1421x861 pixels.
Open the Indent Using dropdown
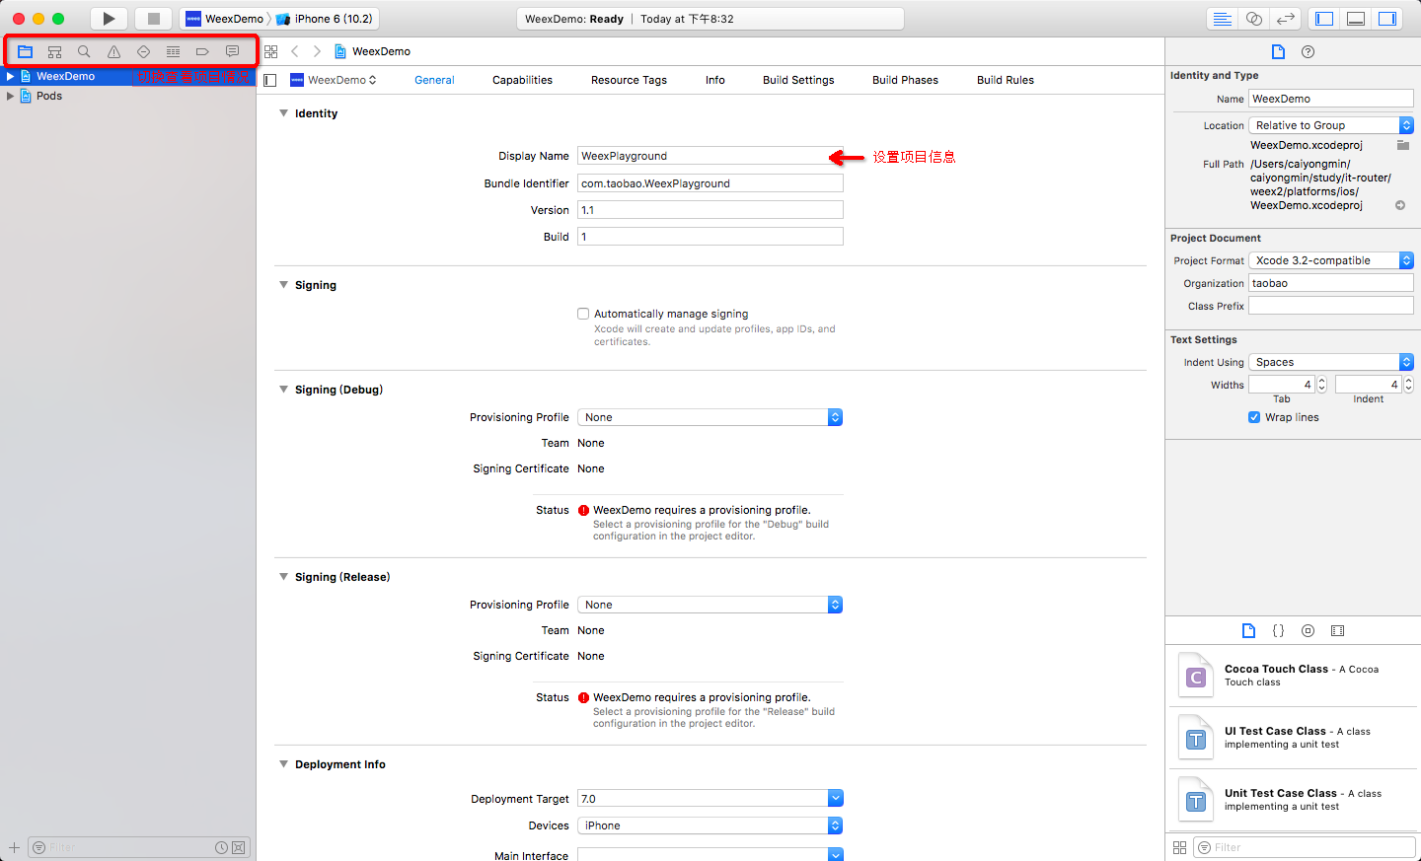click(1331, 362)
